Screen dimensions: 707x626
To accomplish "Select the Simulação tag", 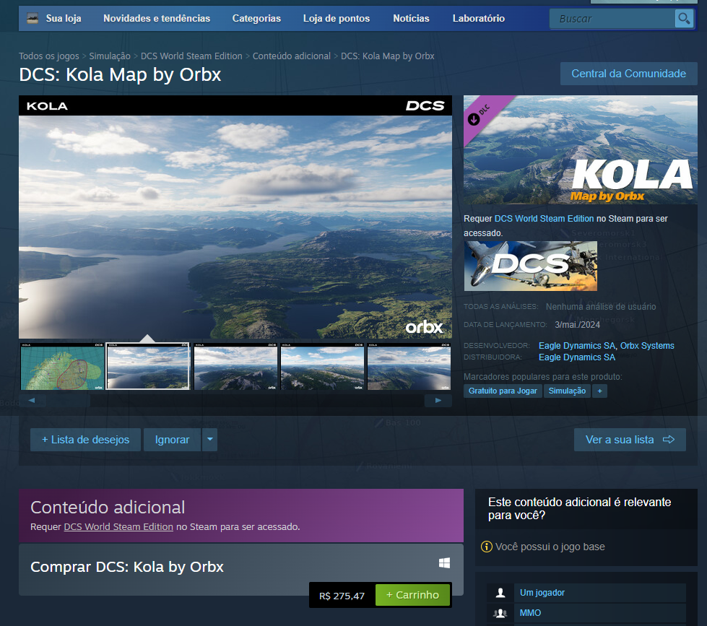I will [567, 391].
